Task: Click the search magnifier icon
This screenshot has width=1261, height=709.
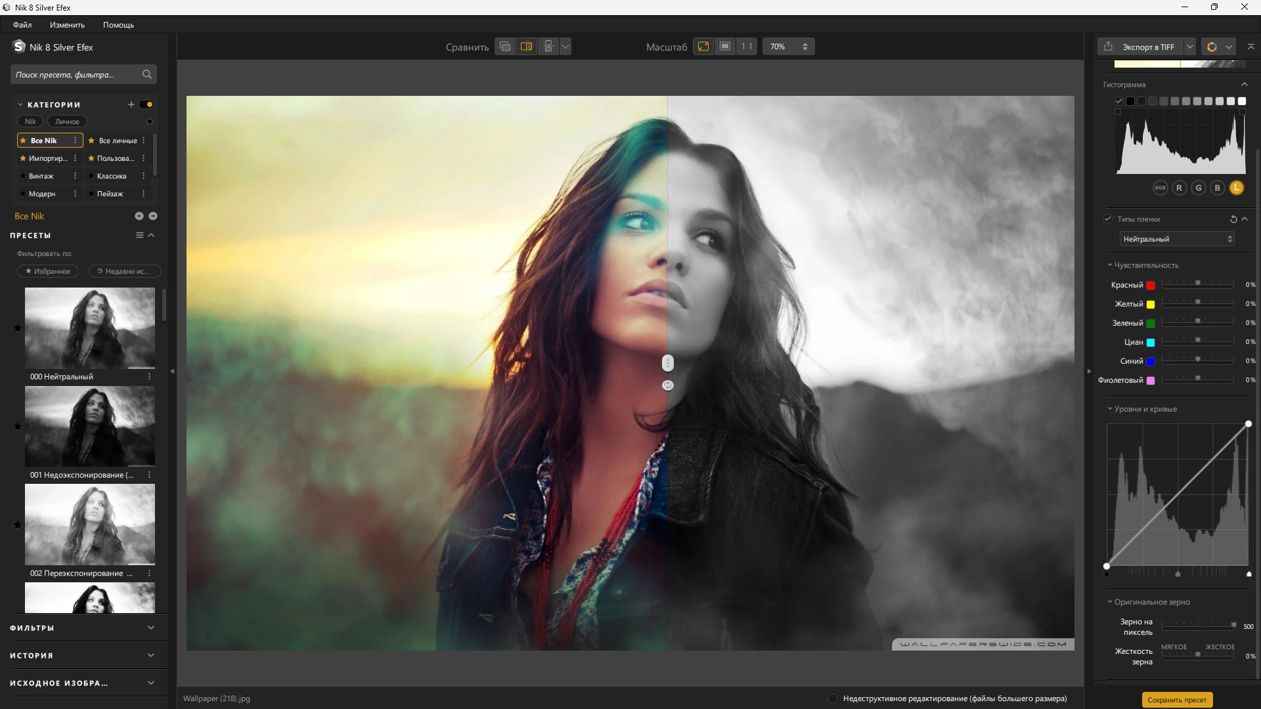Action: 147,75
